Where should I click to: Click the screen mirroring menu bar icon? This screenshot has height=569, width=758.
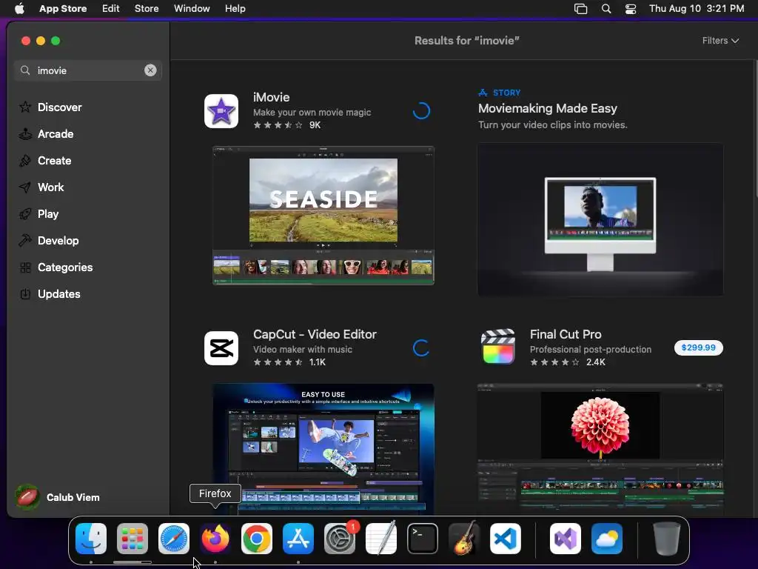(x=580, y=8)
